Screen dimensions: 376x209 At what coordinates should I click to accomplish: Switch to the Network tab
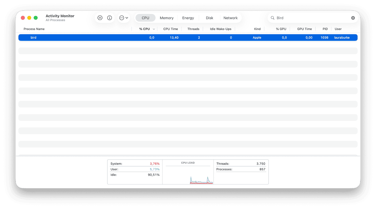(231, 18)
